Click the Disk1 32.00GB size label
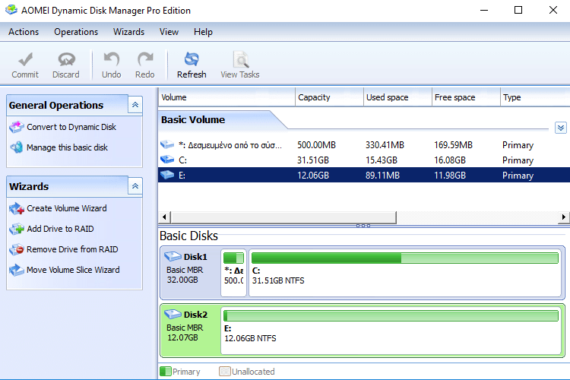Screen dimensions: 570x380 [182, 280]
